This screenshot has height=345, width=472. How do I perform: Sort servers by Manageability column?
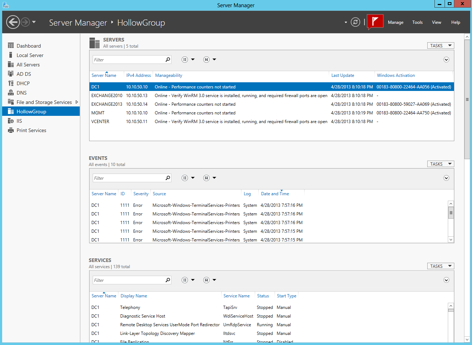pyautogui.click(x=169, y=75)
